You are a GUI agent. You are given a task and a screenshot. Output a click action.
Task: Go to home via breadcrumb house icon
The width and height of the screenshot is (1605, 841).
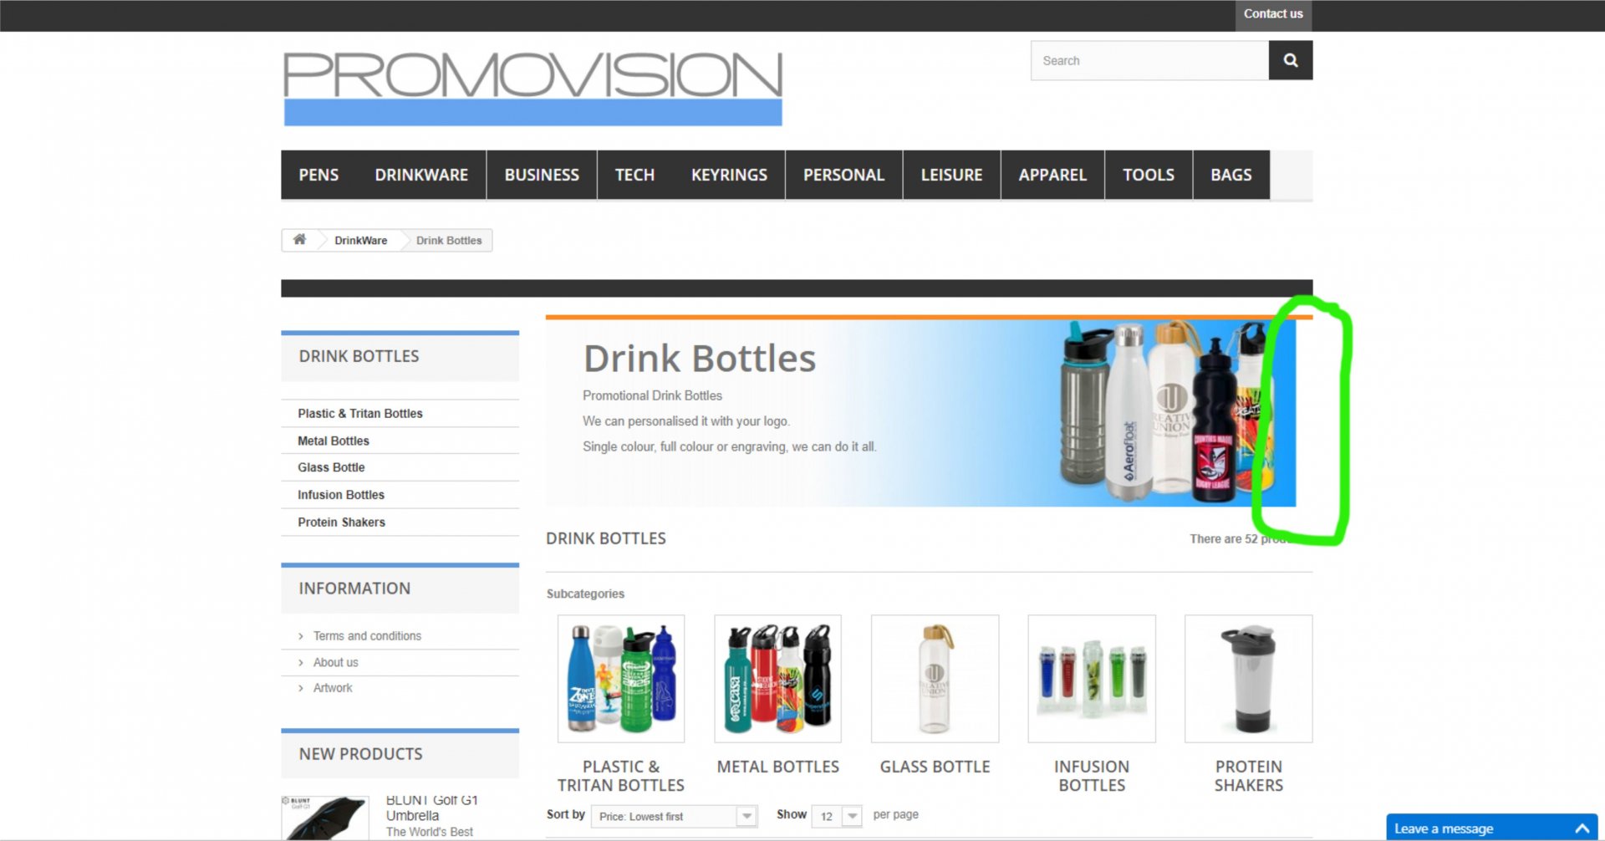point(299,240)
